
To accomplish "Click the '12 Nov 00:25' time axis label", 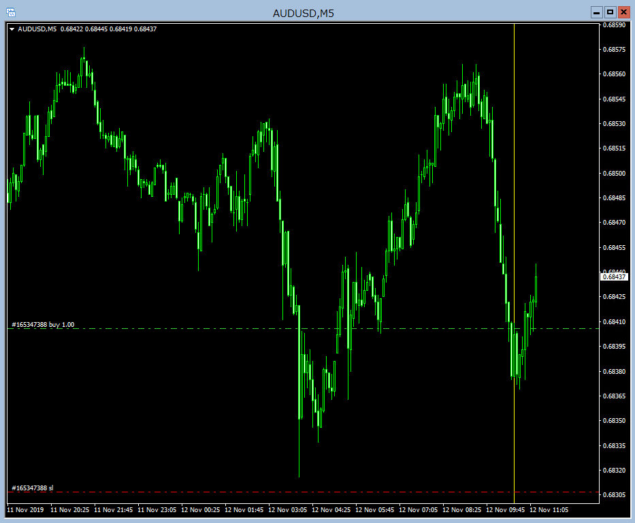I will 201,509.
